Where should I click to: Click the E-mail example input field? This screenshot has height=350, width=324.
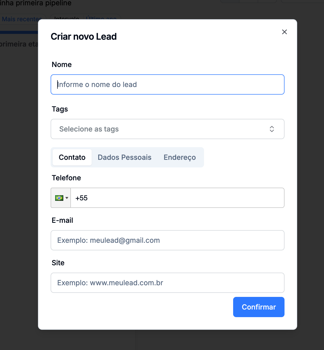167,240
